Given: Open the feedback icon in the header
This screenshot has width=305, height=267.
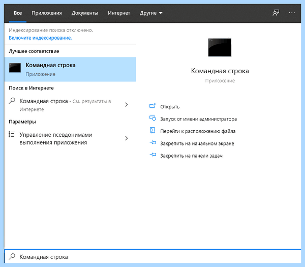Looking at the screenshot, I should (x=276, y=13).
